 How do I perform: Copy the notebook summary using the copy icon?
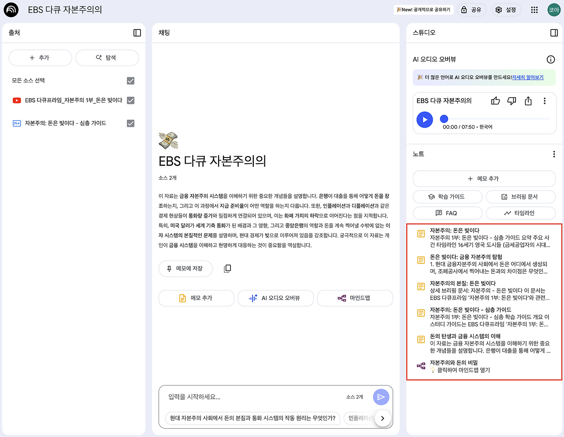[x=227, y=268]
